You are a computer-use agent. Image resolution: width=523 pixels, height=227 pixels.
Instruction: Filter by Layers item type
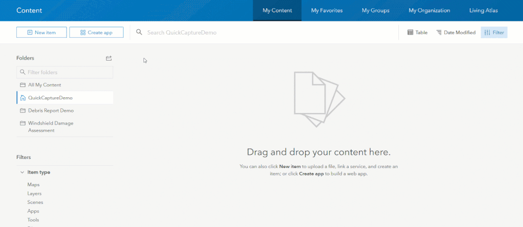click(35, 194)
